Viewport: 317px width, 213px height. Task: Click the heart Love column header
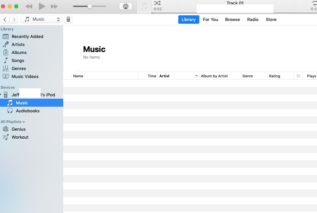click(x=298, y=76)
